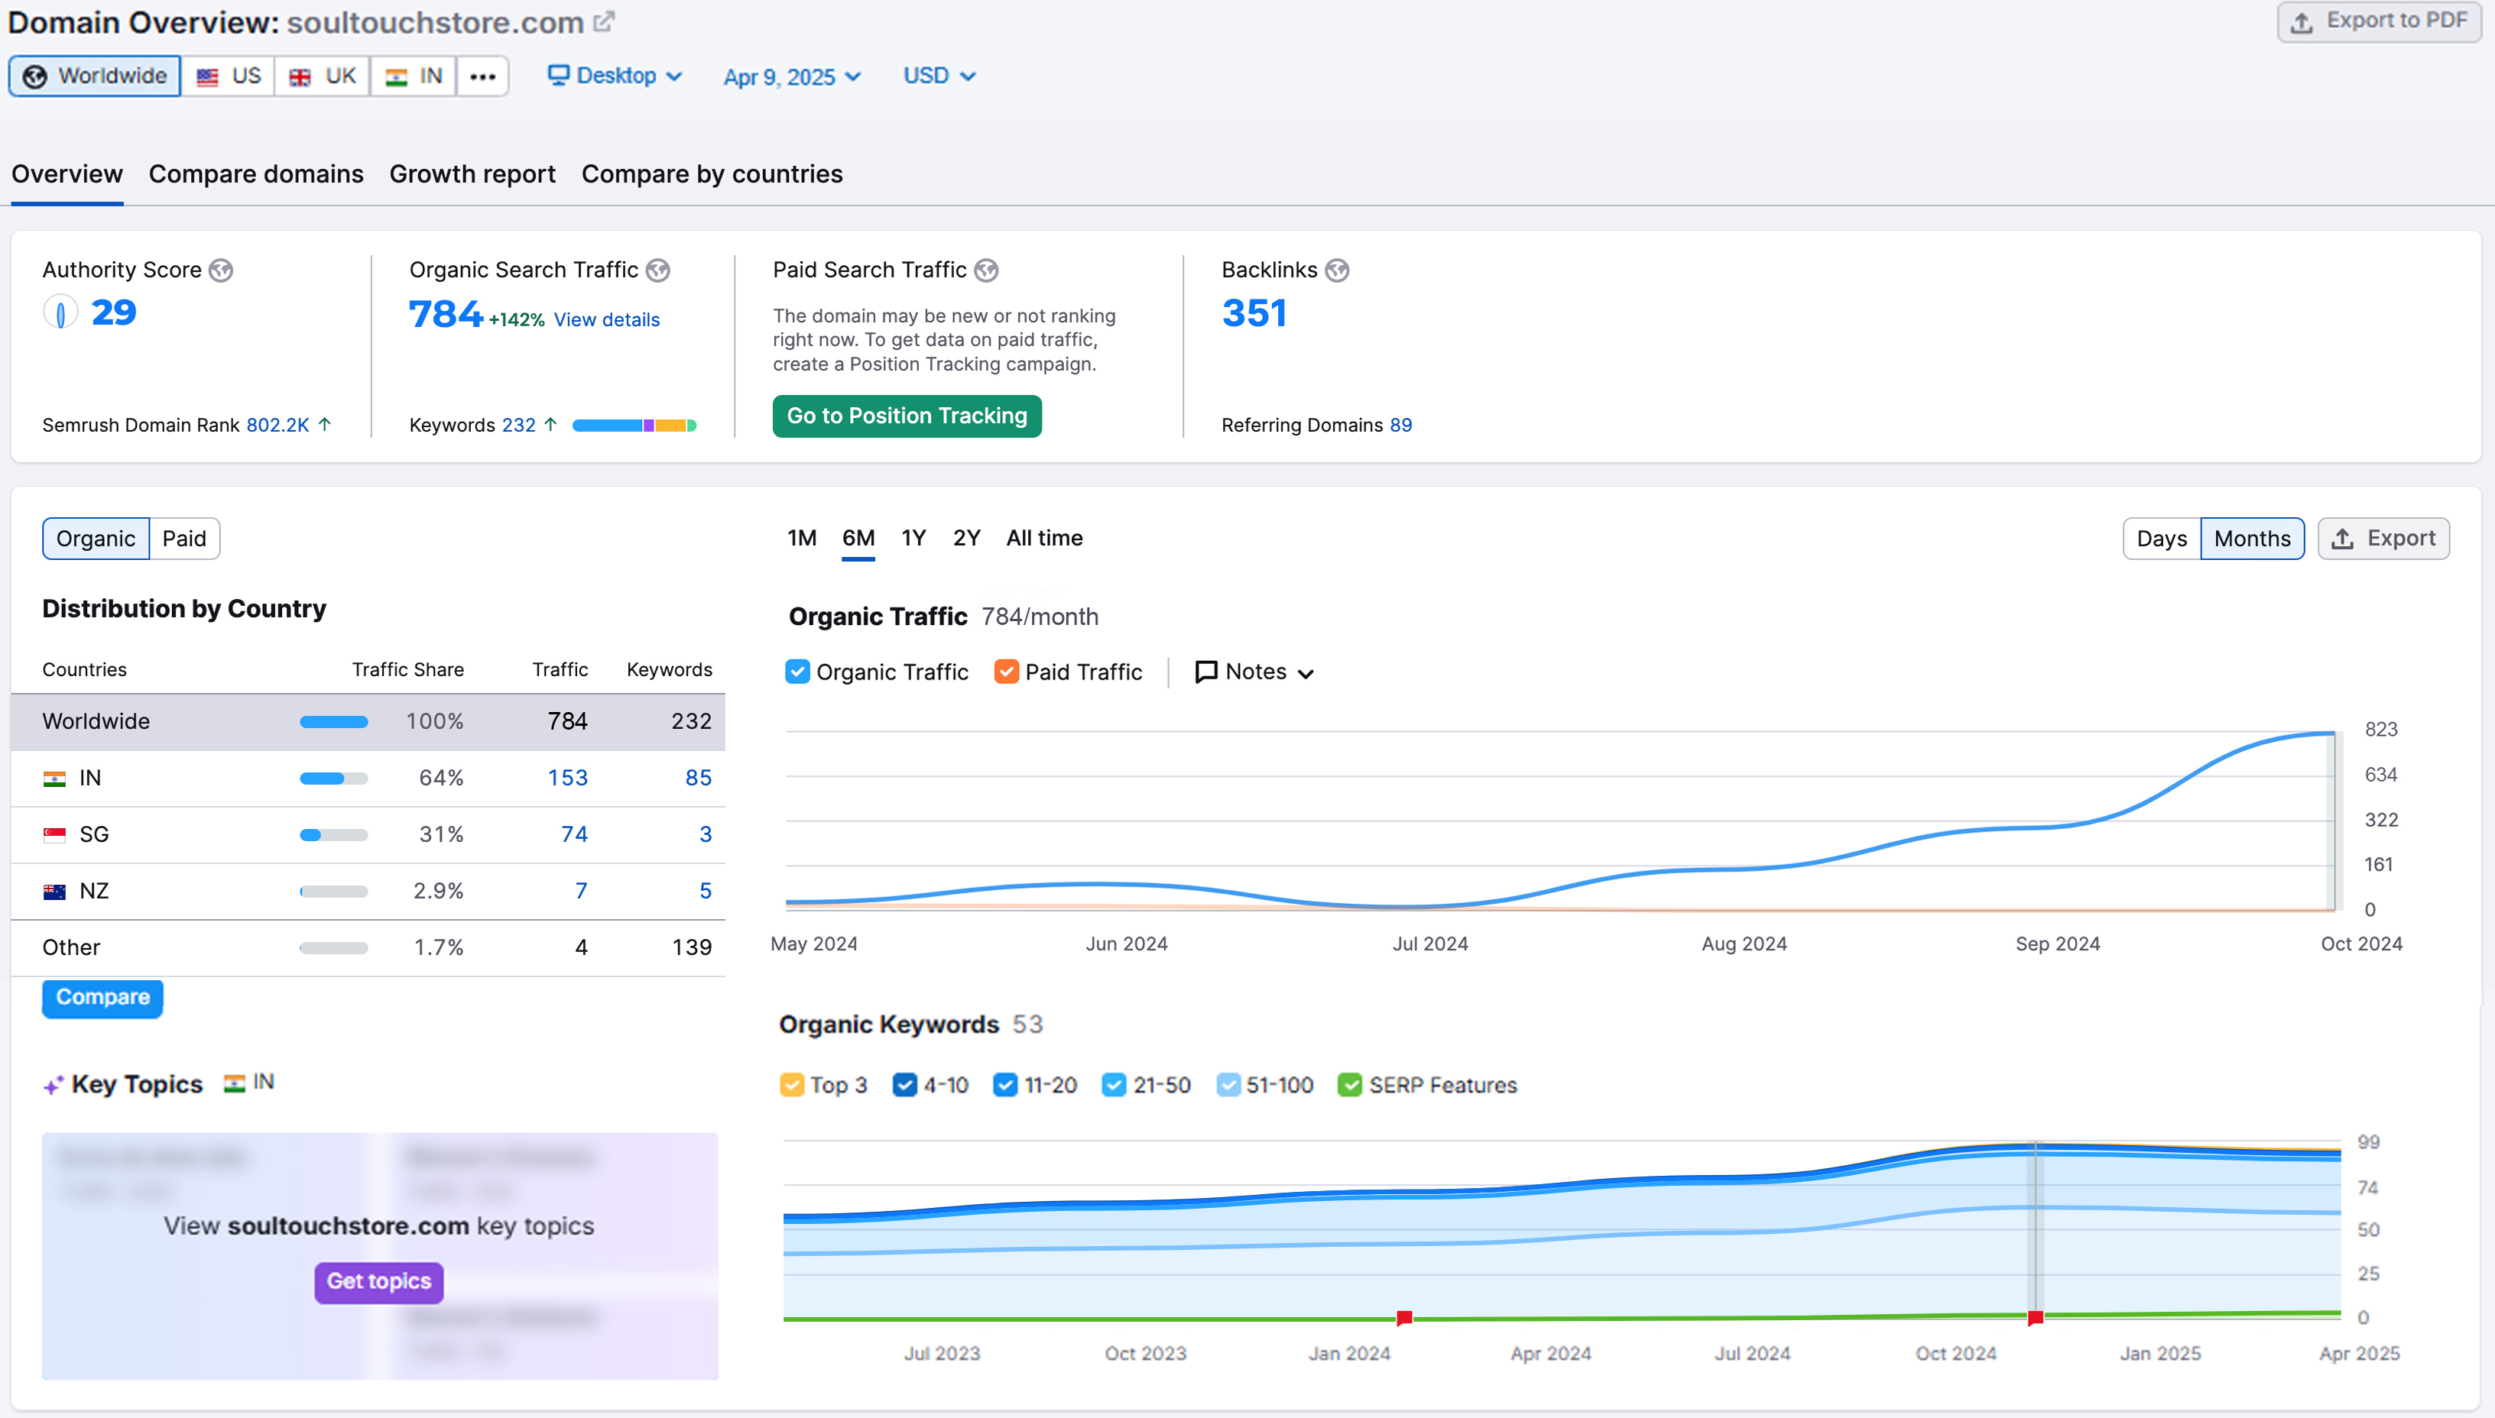
Task: Click the IN traffic share bar
Action: pyautogui.click(x=333, y=779)
